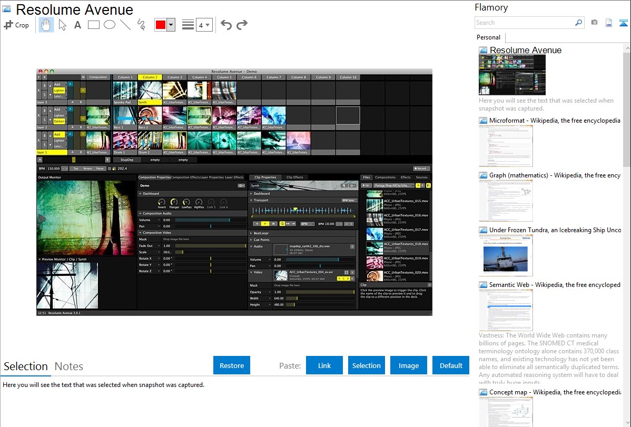Click in the Flamory search field
631x427 pixels.
pos(524,23)
